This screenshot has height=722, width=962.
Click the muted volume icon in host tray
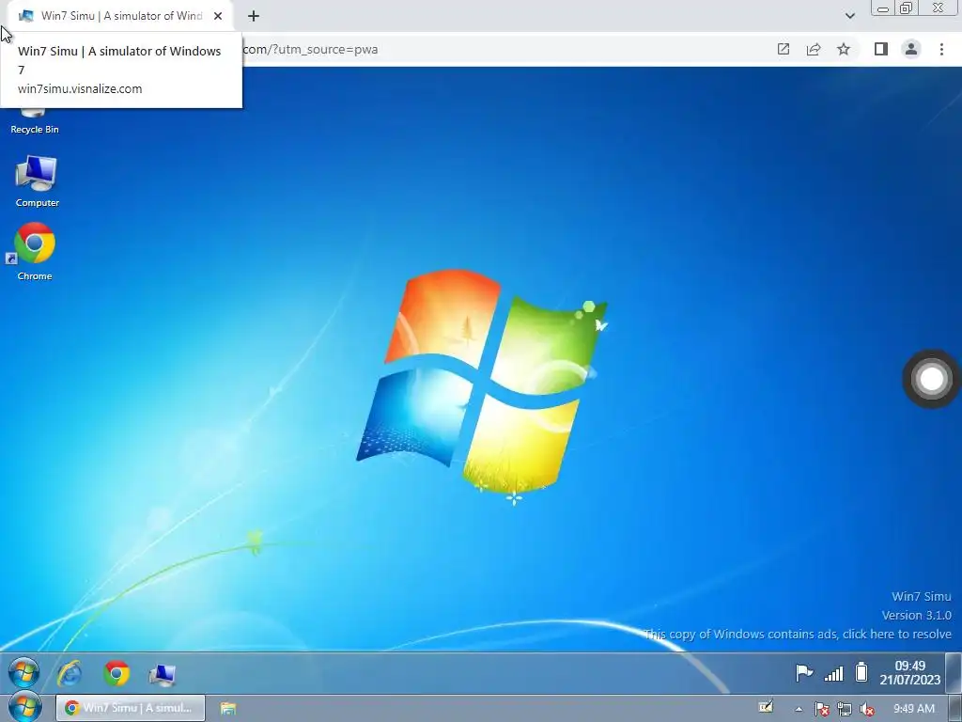pyautogui.click(x=867, y=709)
